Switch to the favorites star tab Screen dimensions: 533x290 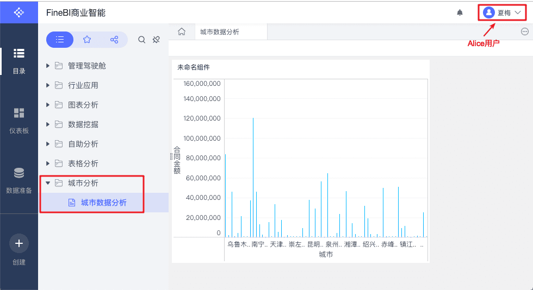(x=87, y=40)
